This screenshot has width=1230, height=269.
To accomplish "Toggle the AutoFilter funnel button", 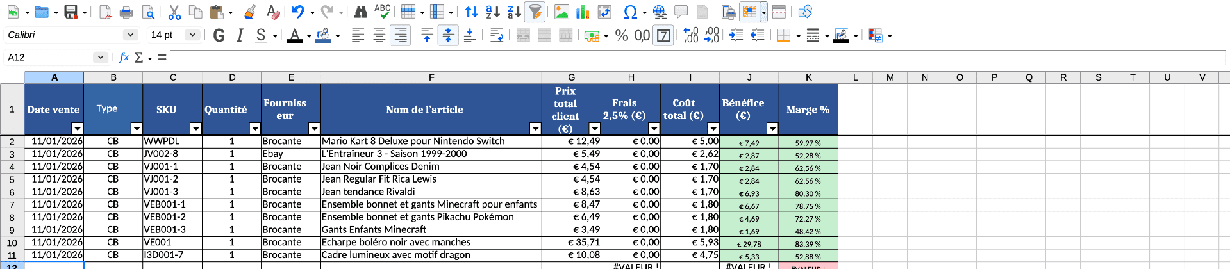I will coord(535,12).
